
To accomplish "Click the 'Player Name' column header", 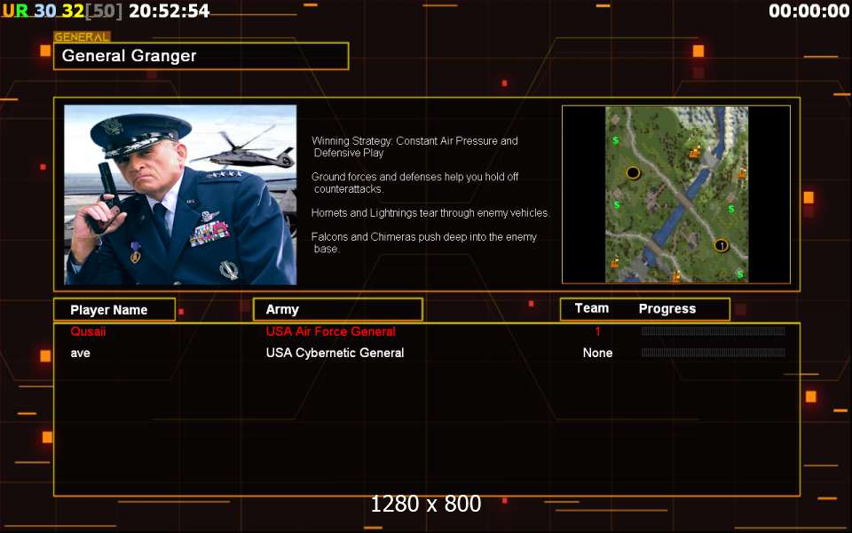I will click(114, 309).
